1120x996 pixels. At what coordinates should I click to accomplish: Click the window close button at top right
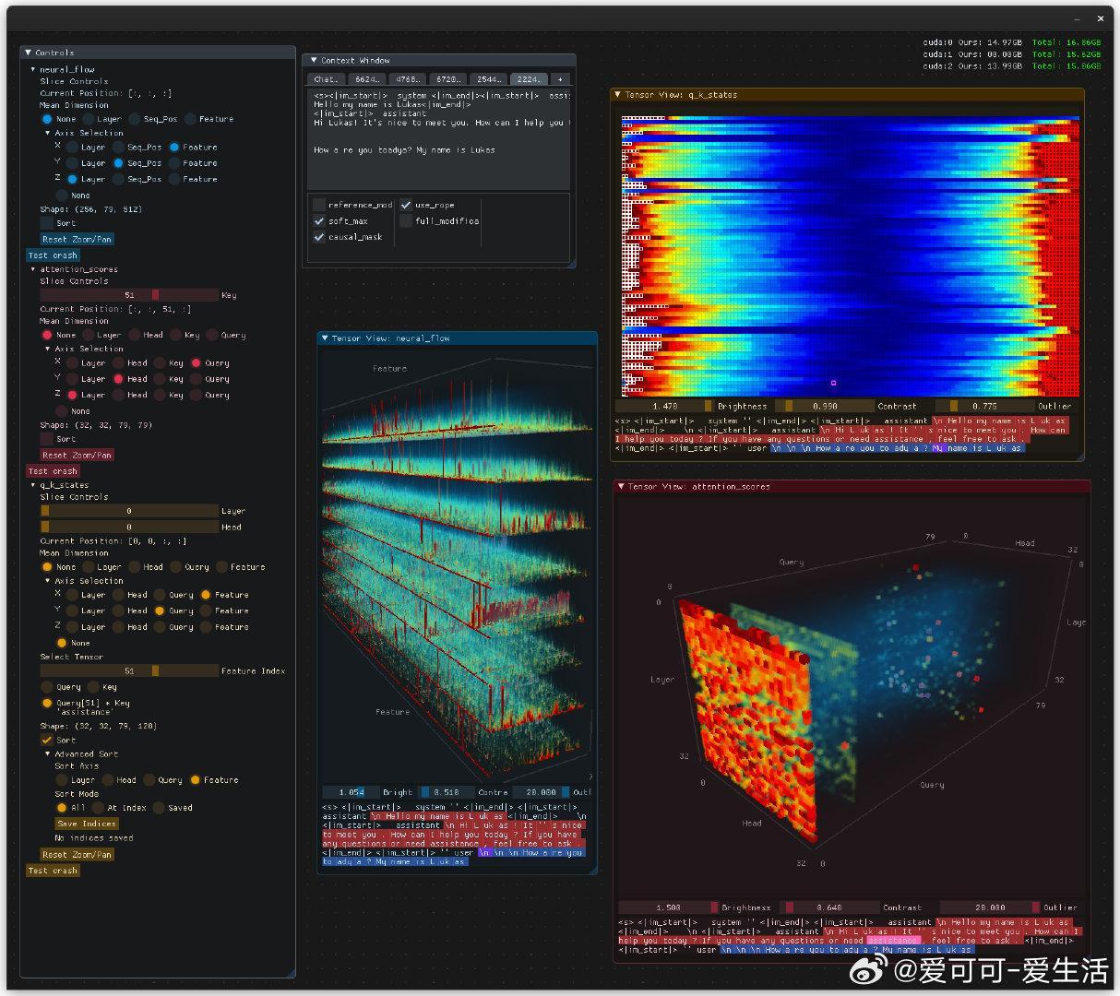pos(1100,18)
